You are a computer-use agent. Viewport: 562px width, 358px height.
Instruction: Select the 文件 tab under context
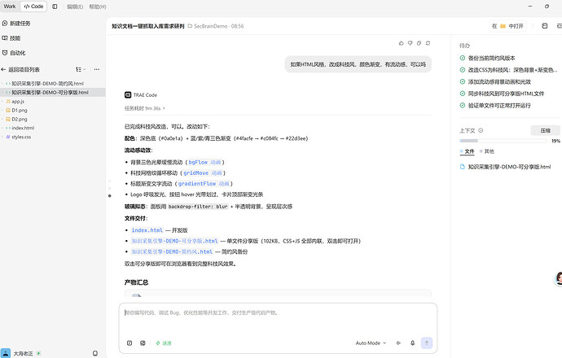(467, 151)
